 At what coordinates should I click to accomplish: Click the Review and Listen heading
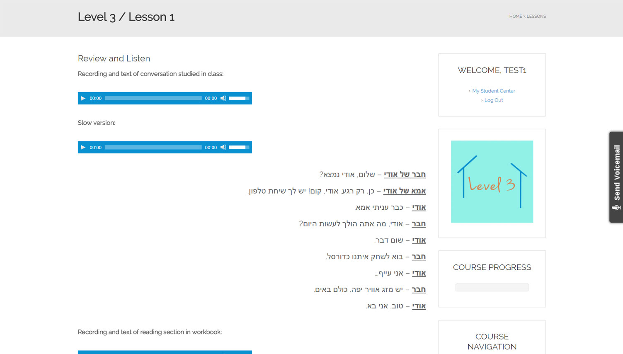click(114, 58)
